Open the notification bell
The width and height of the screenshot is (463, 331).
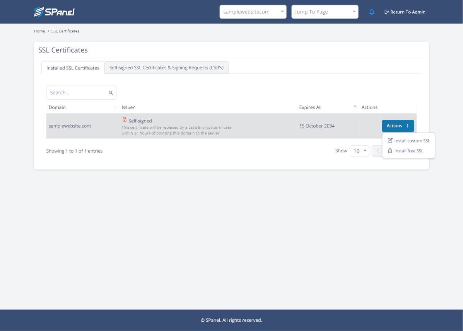[372, 12]
